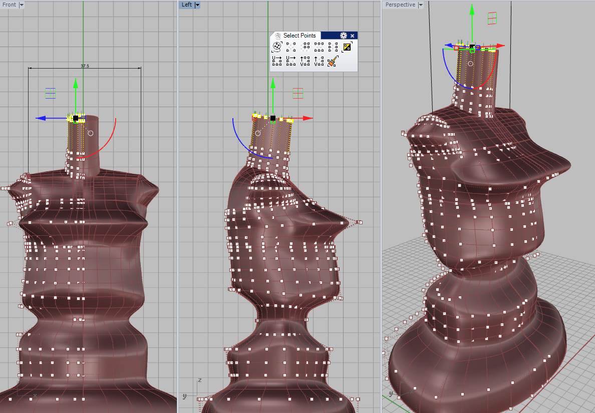Select the 37.5 dimension text
The height and width of the screenshot is (413, 595).
point(85,66)
